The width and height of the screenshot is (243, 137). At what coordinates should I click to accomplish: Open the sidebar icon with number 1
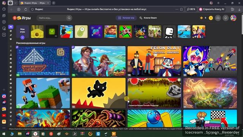tap(4, 35)
